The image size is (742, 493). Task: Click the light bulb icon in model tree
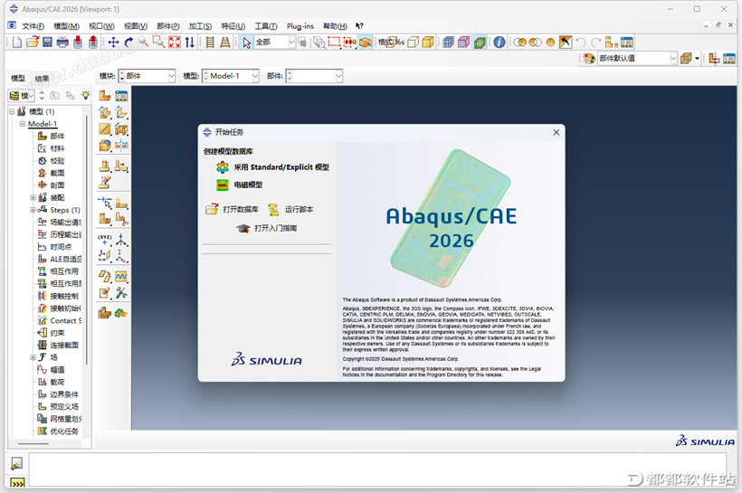[x=85, y=95]
